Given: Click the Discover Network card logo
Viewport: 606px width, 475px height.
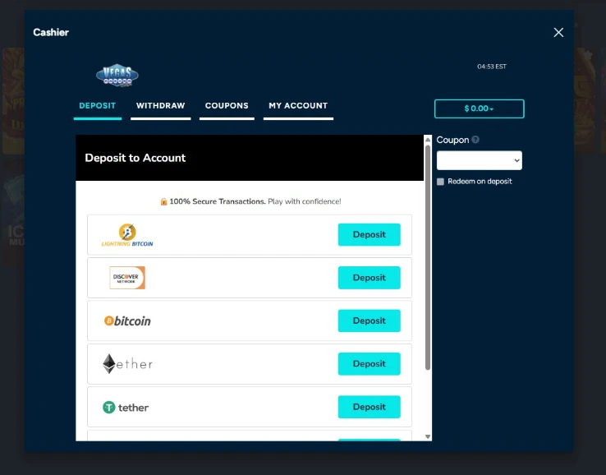Looking at the screenshot, I should click(127, 278).
